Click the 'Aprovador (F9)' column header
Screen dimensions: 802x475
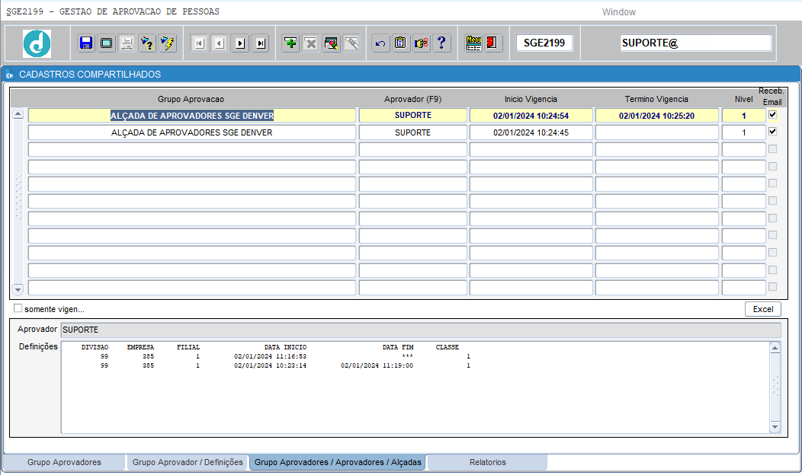coord(412,99)
